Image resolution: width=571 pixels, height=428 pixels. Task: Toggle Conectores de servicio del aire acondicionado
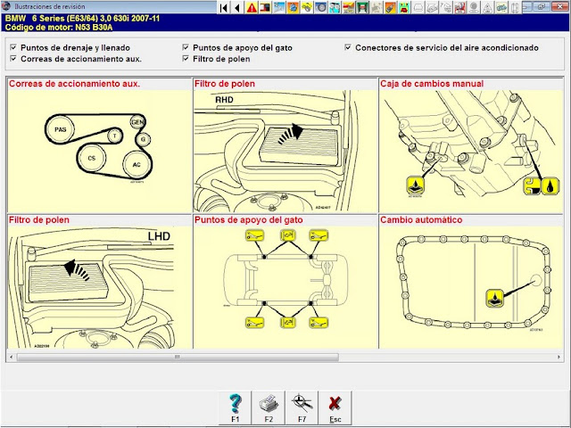[348, 47]
